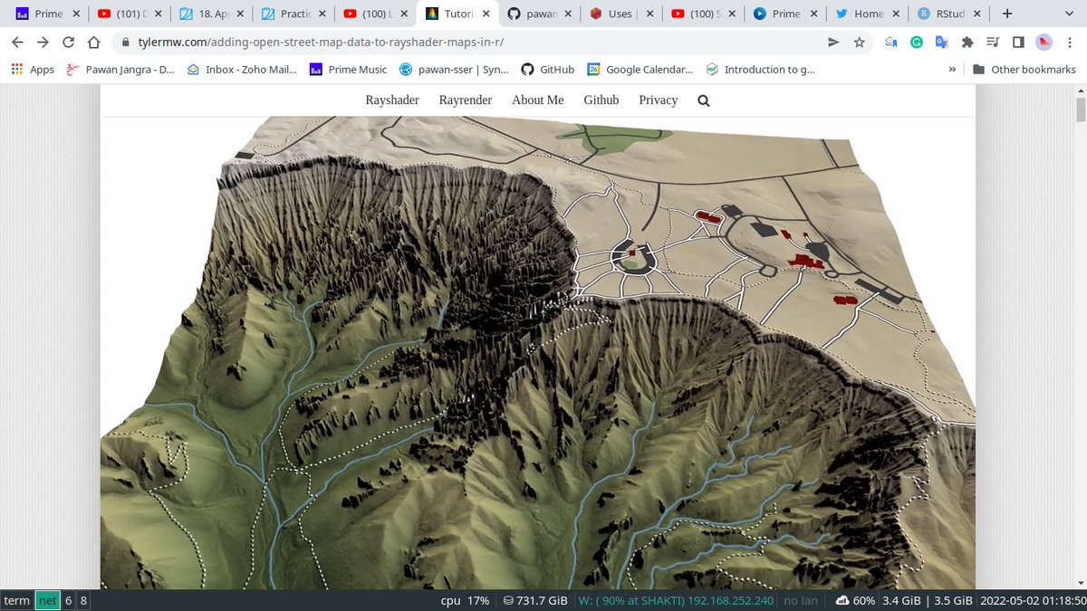Switch to workspace 6
The height and width of the screenshot is (611, 1087).
tap(68, 600)
